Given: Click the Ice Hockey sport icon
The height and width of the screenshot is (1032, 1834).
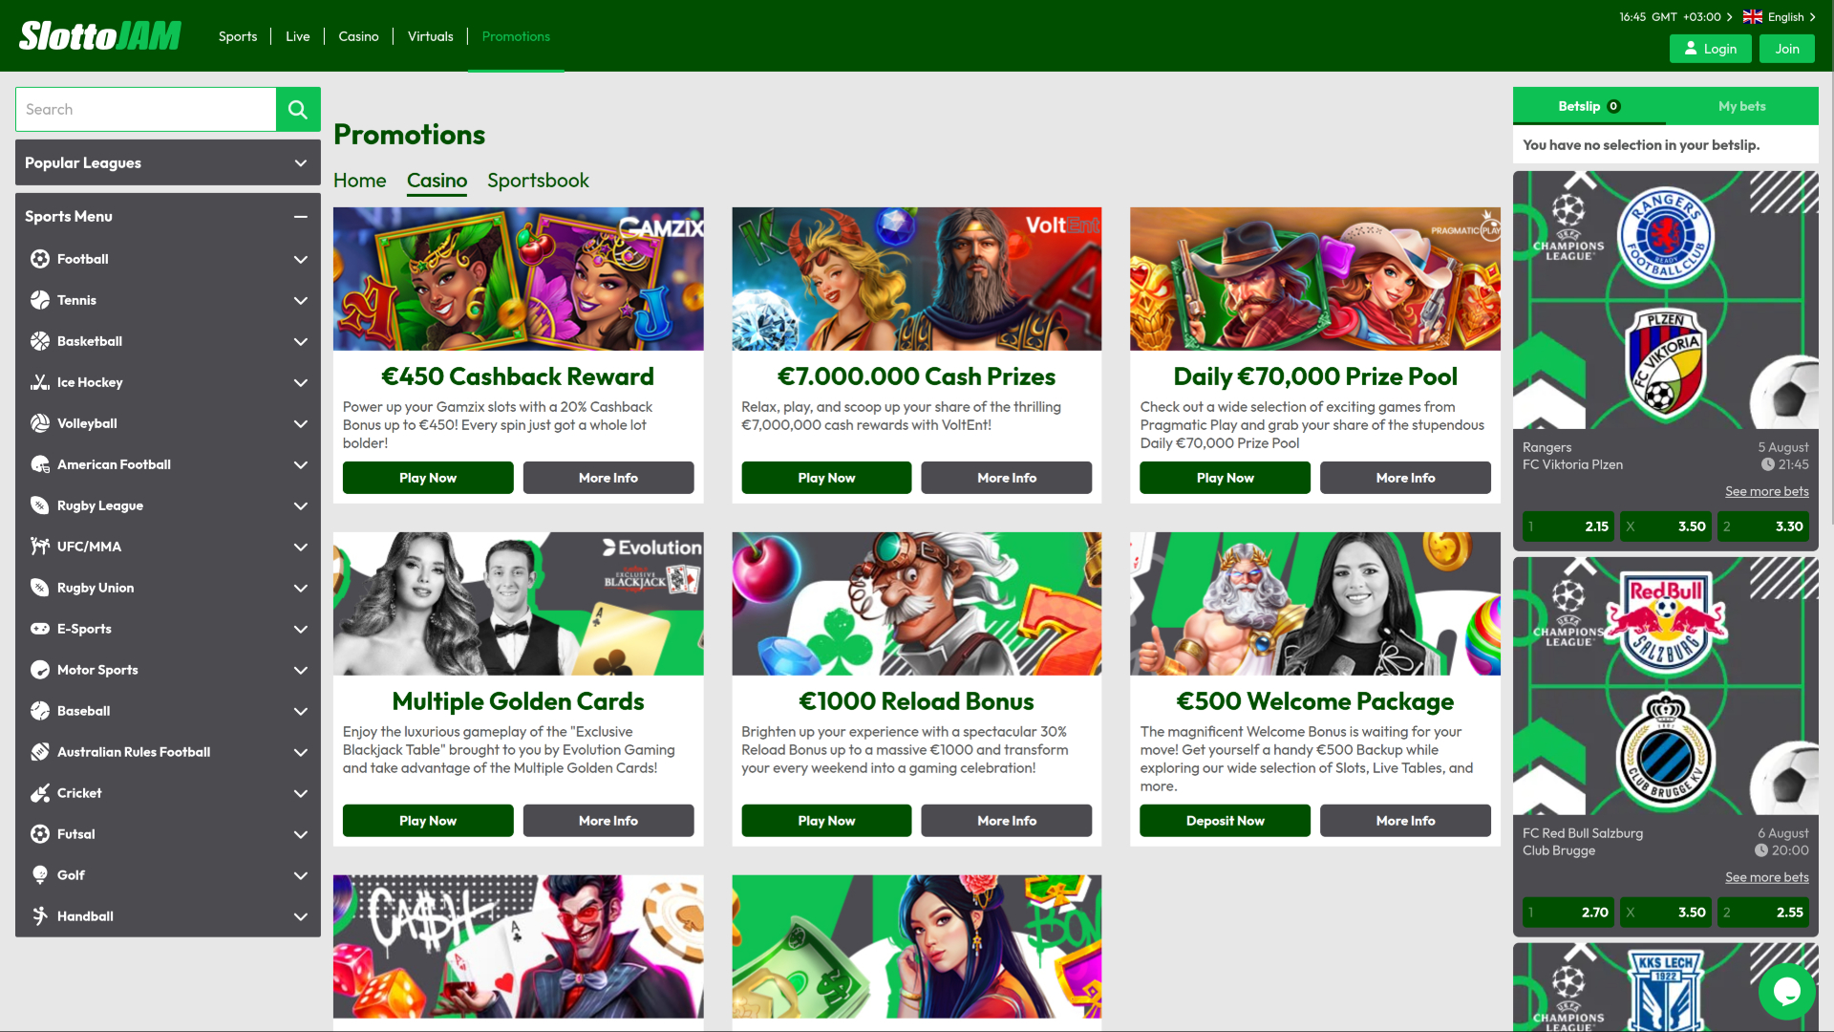Looking at the screenshot, I should (x=39, y=382).
